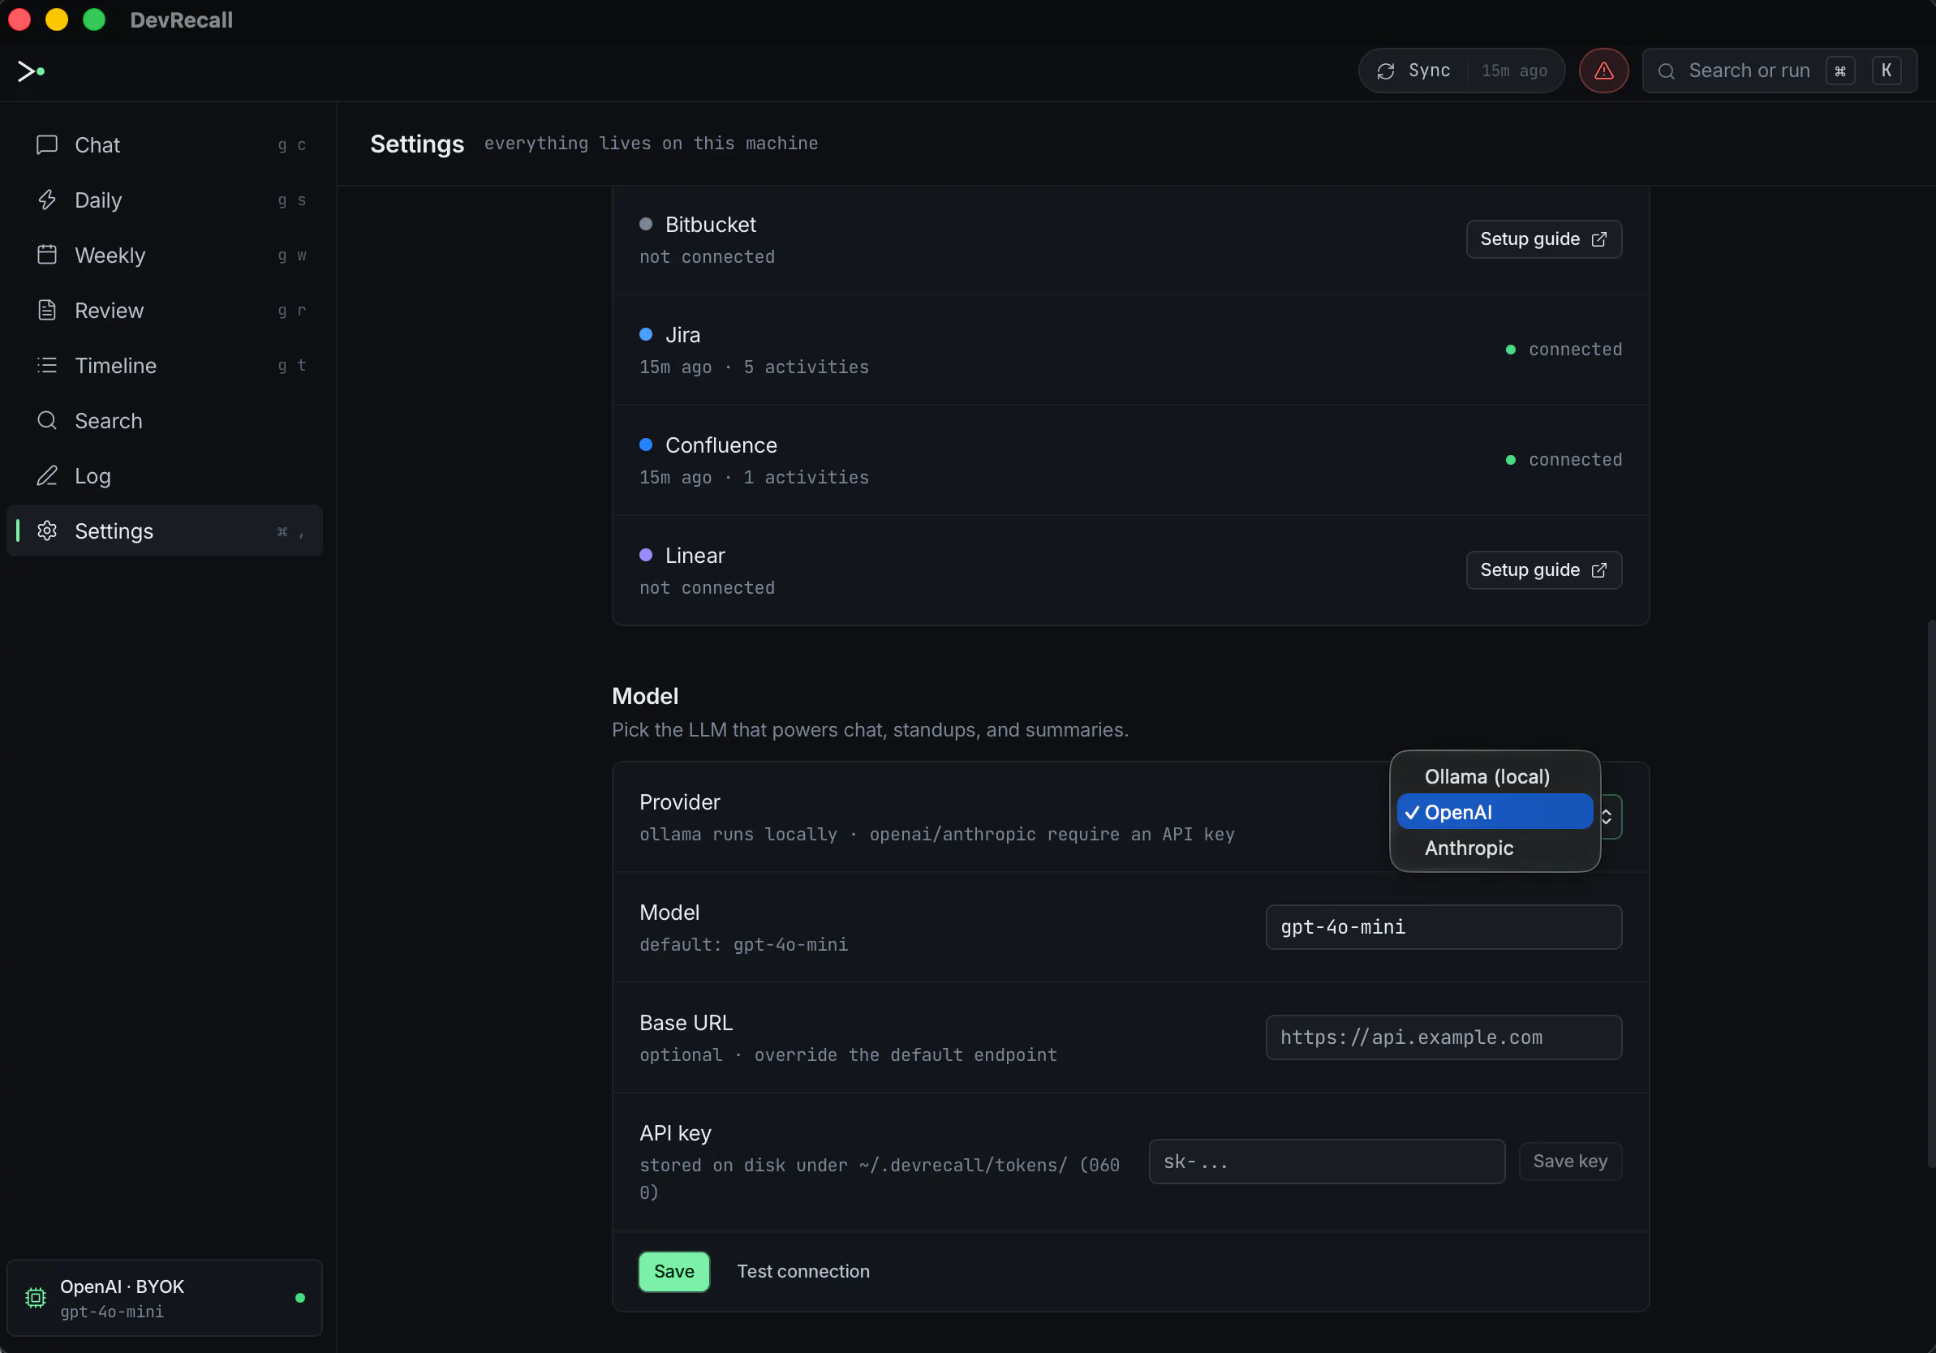
Task: Click the Confluence blue status dot
Action: tap(646, 445)
